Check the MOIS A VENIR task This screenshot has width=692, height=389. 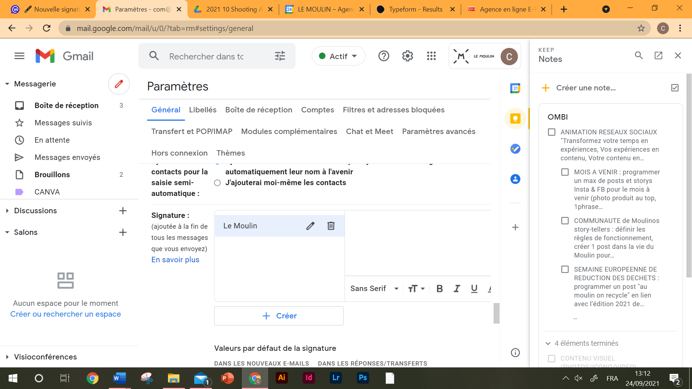click(565, 172)
